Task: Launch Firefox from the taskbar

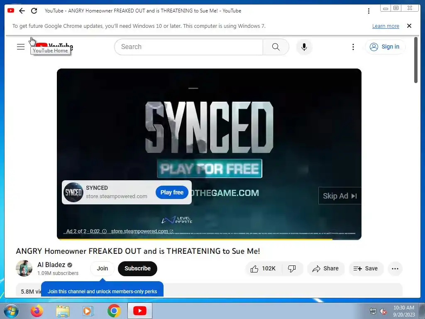Action: click(37, 311)
